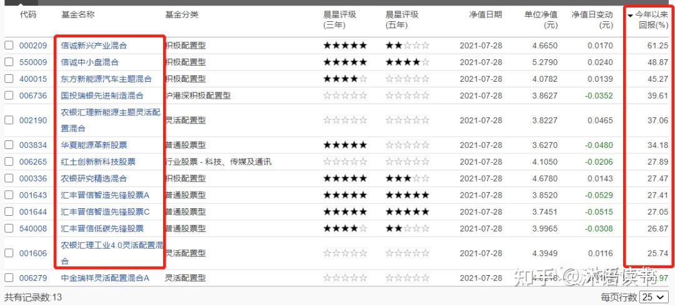Check the box for fund 003834
The image size is (675, 305).
click(x=9, y=145)
